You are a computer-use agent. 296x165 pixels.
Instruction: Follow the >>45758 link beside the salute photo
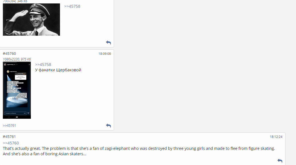[x=72, y=6]
